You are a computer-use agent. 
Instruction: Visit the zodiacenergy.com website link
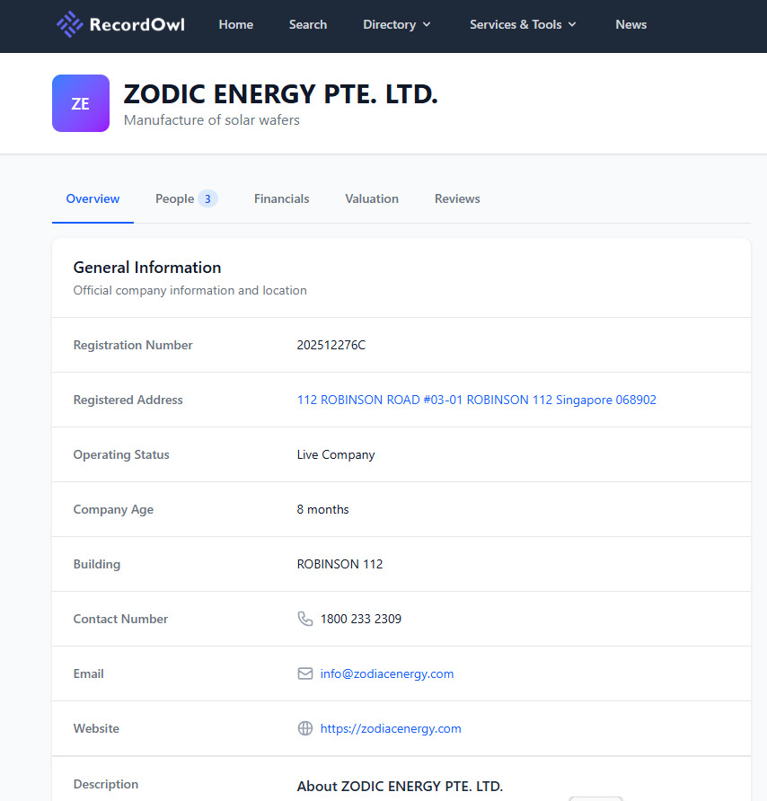click(x=391, y=728)
